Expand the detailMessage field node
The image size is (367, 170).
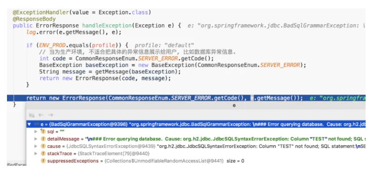(36, 139)
